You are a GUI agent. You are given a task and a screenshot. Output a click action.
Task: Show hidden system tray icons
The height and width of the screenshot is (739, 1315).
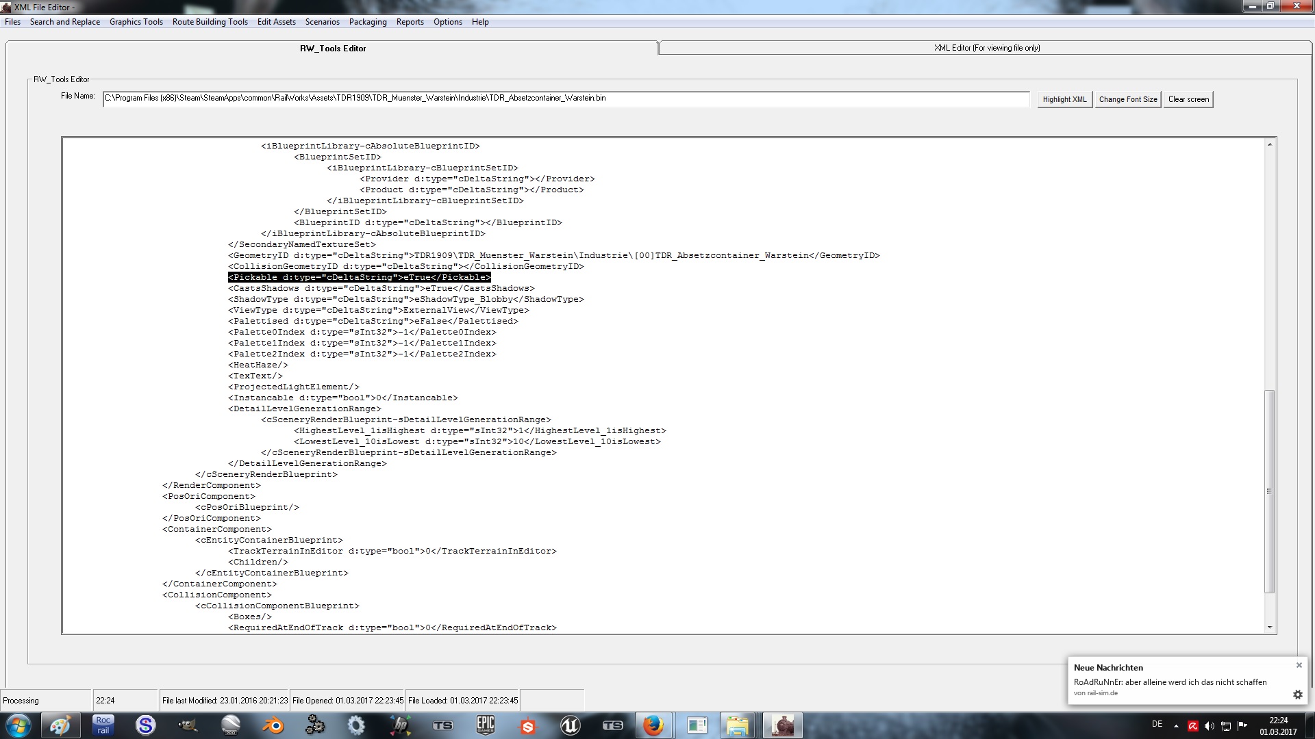[x=1176, y=726]
